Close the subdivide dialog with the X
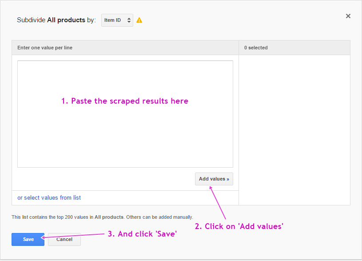 pos(348,16)
